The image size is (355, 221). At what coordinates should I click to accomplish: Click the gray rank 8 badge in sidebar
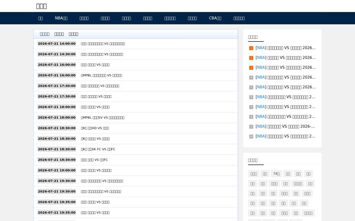click(251, 117)
